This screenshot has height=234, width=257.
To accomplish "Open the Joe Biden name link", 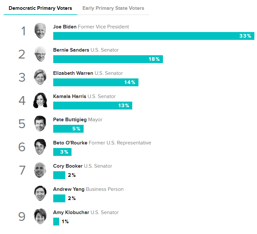I will (x=65, y=27).
